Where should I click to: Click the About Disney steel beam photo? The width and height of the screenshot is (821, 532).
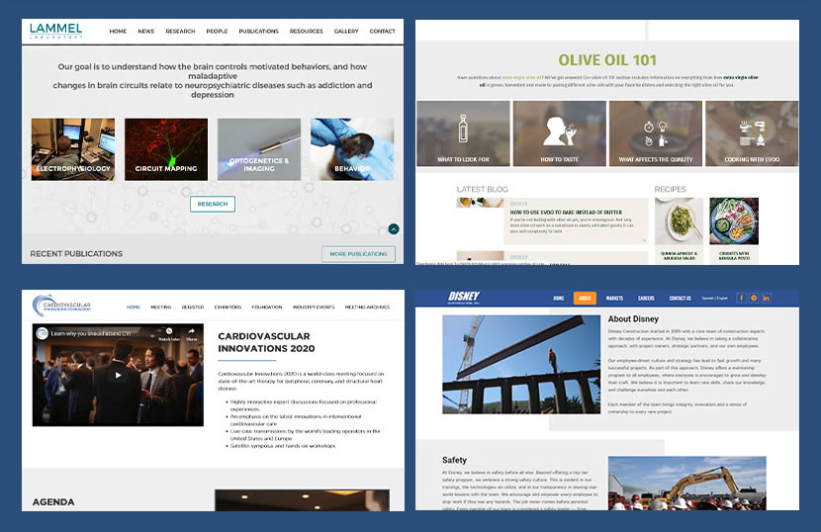point(521,365)
